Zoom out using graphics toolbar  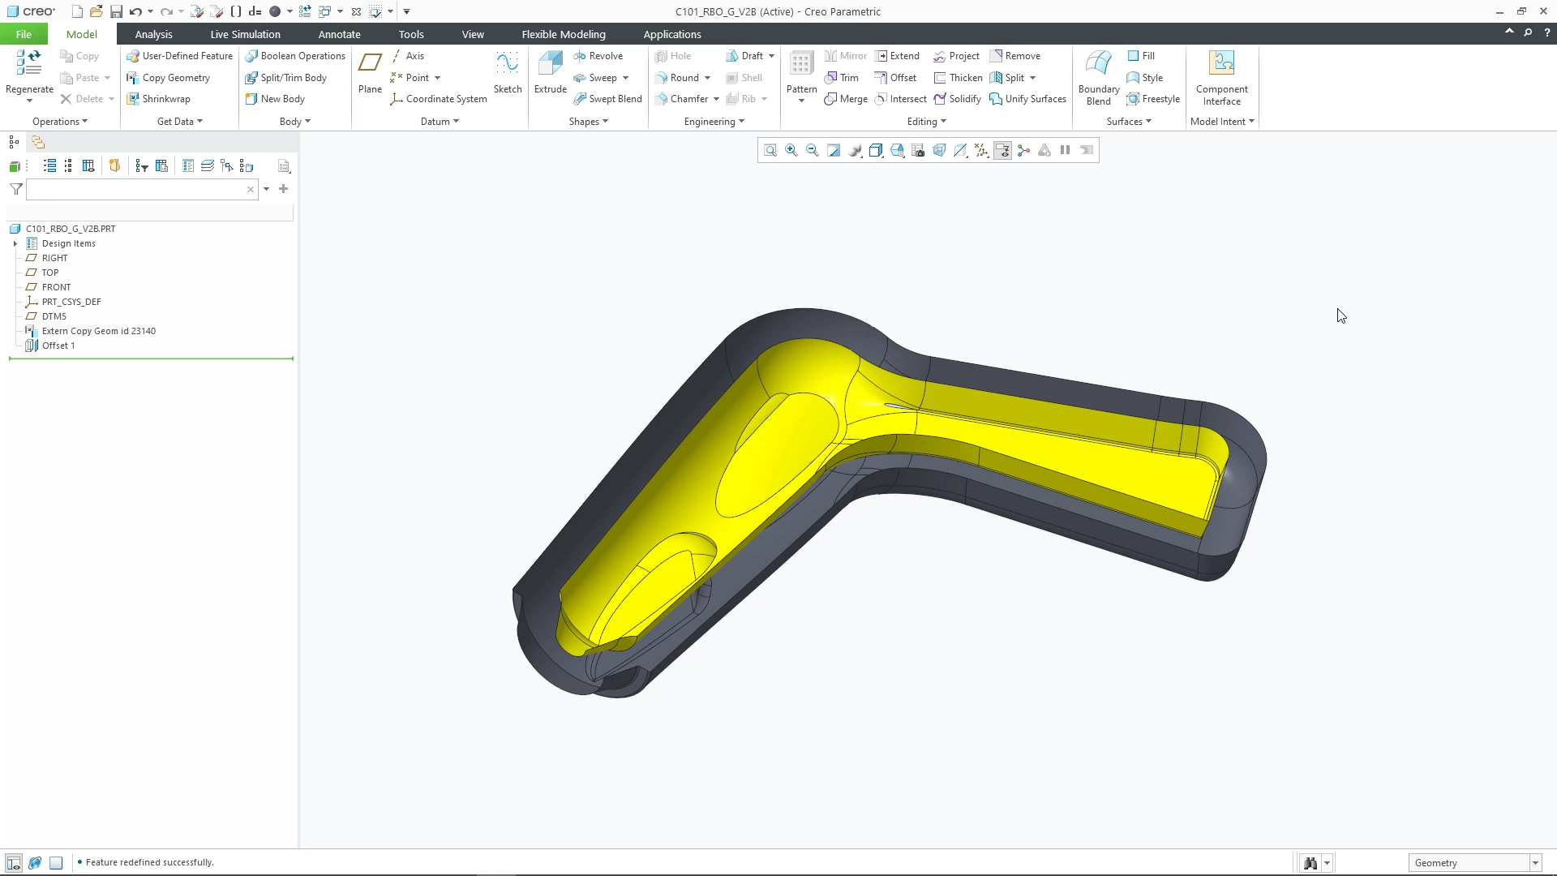click(x=813, y=150)
